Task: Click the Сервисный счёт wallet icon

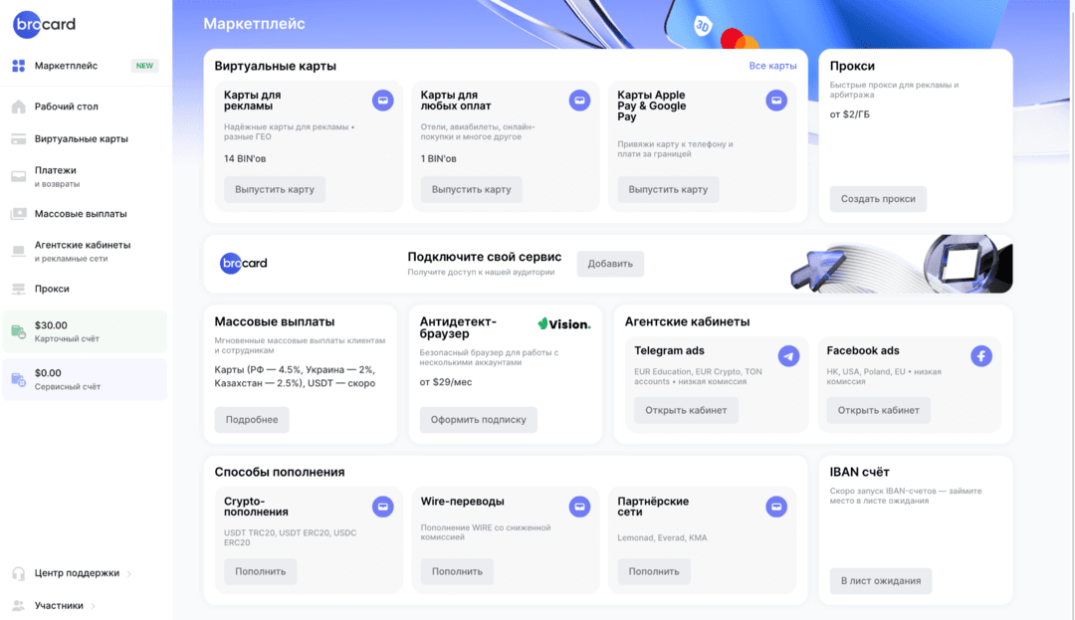Action: pyautogui.click(x=19, y=379)
